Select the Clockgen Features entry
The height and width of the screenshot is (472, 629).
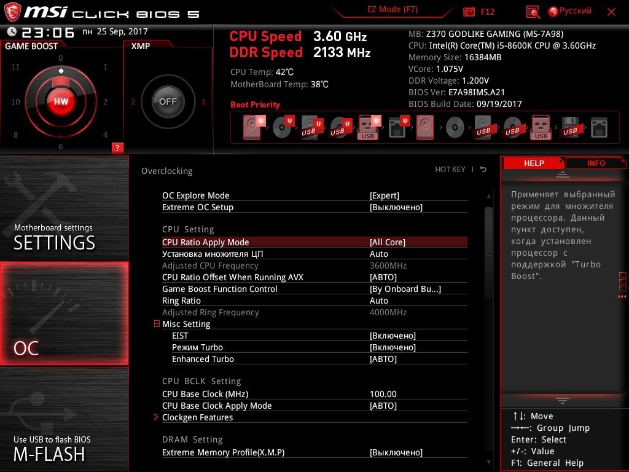197,417
